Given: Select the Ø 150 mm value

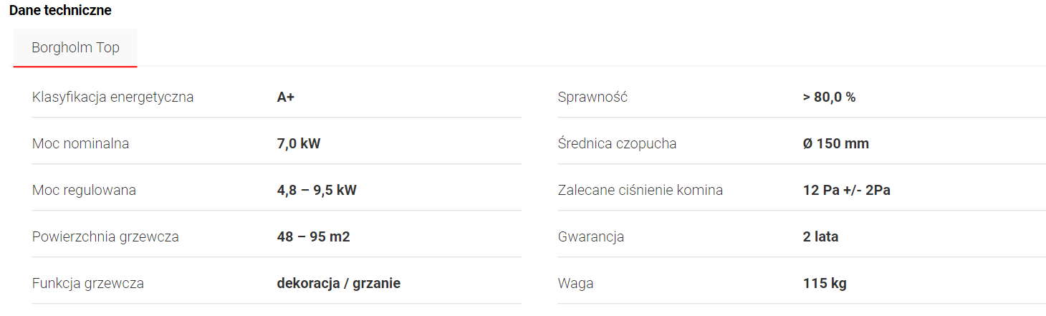Looking at the screenshot, I should [835, 143].
